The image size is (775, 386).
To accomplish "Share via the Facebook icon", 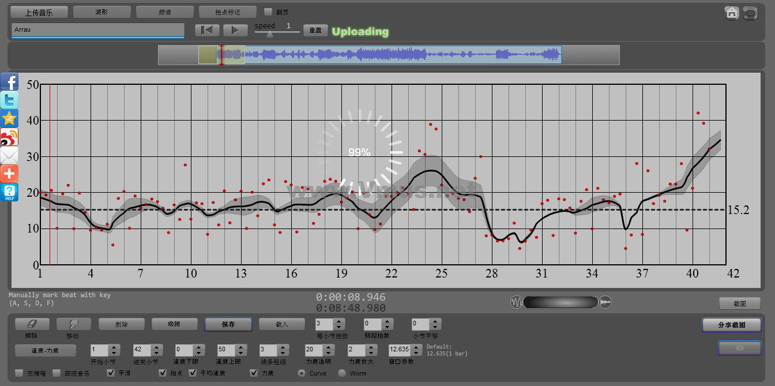I will click(9, 81).
